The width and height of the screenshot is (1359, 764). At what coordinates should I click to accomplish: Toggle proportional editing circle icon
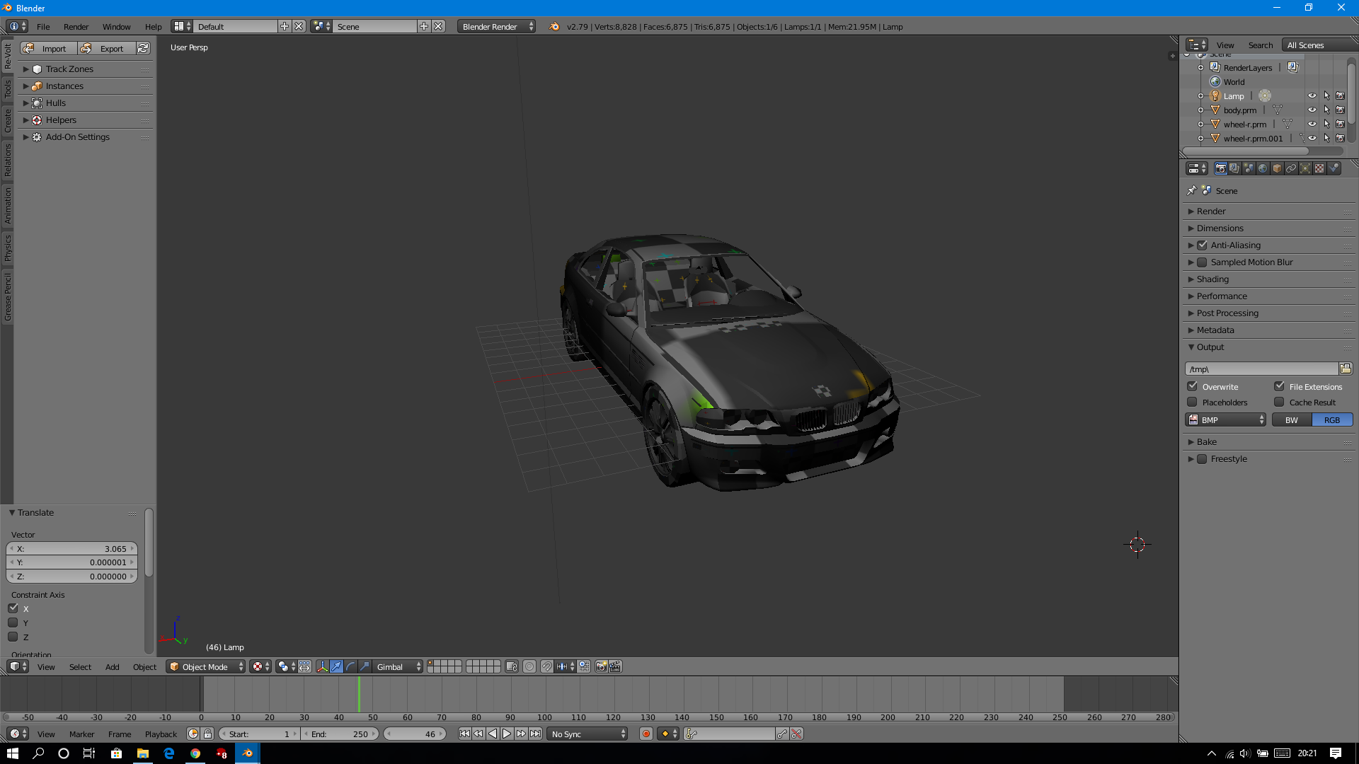click(529, 666)
